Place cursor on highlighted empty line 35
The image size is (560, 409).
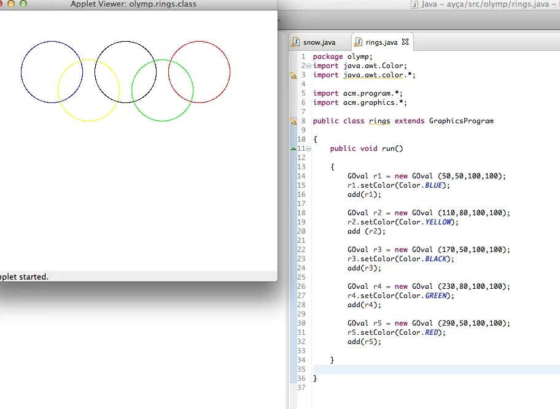click(x=437, y=369)
